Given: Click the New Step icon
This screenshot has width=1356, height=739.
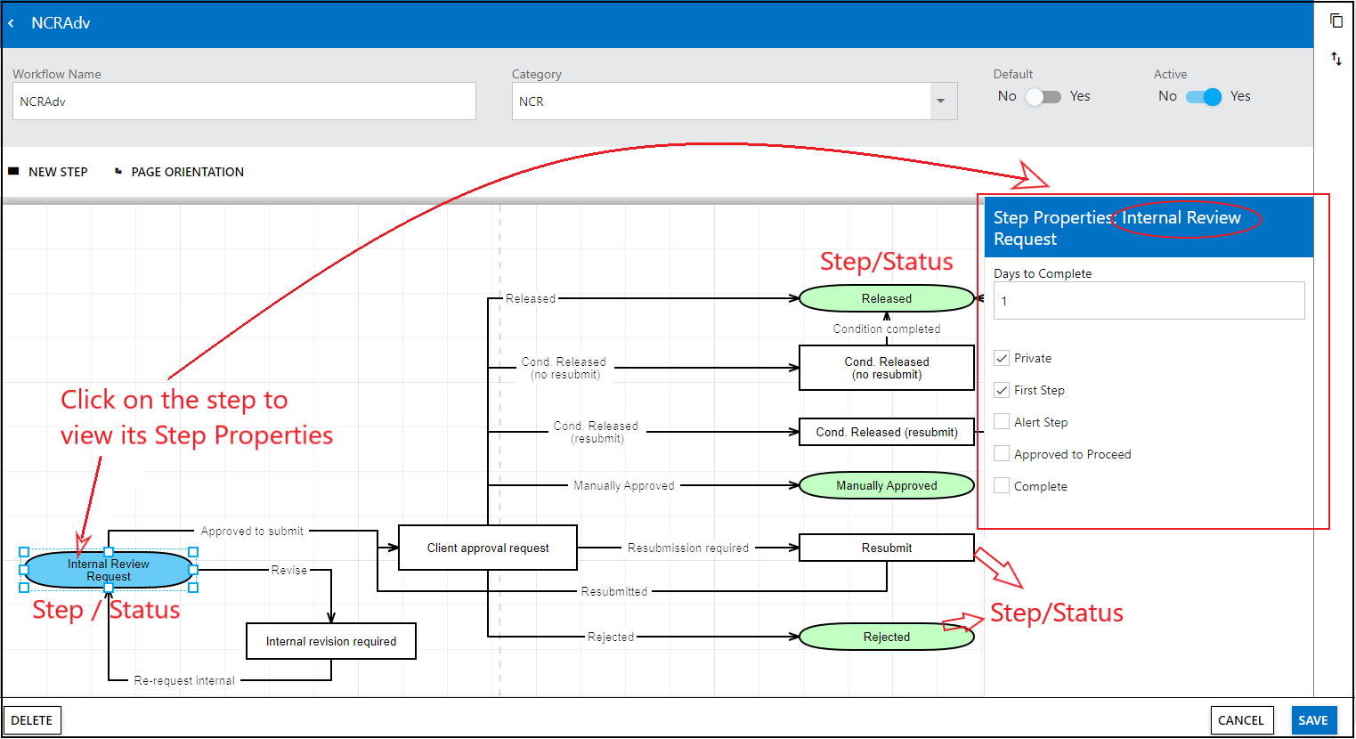Looking at the screenshot, I should pyautogui.click(x=13, y=171).
